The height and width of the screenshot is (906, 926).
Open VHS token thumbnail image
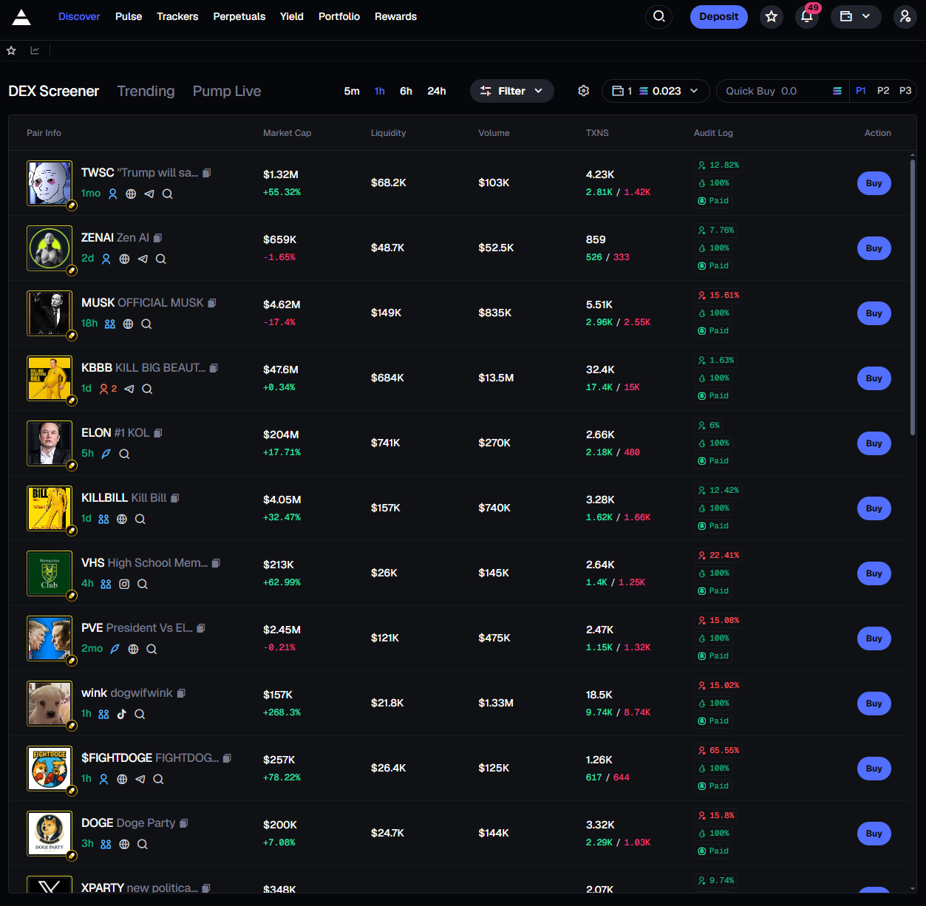coord(50,573)
